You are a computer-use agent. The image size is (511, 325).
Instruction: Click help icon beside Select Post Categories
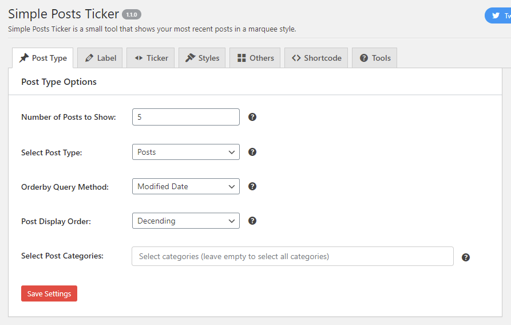466,257
